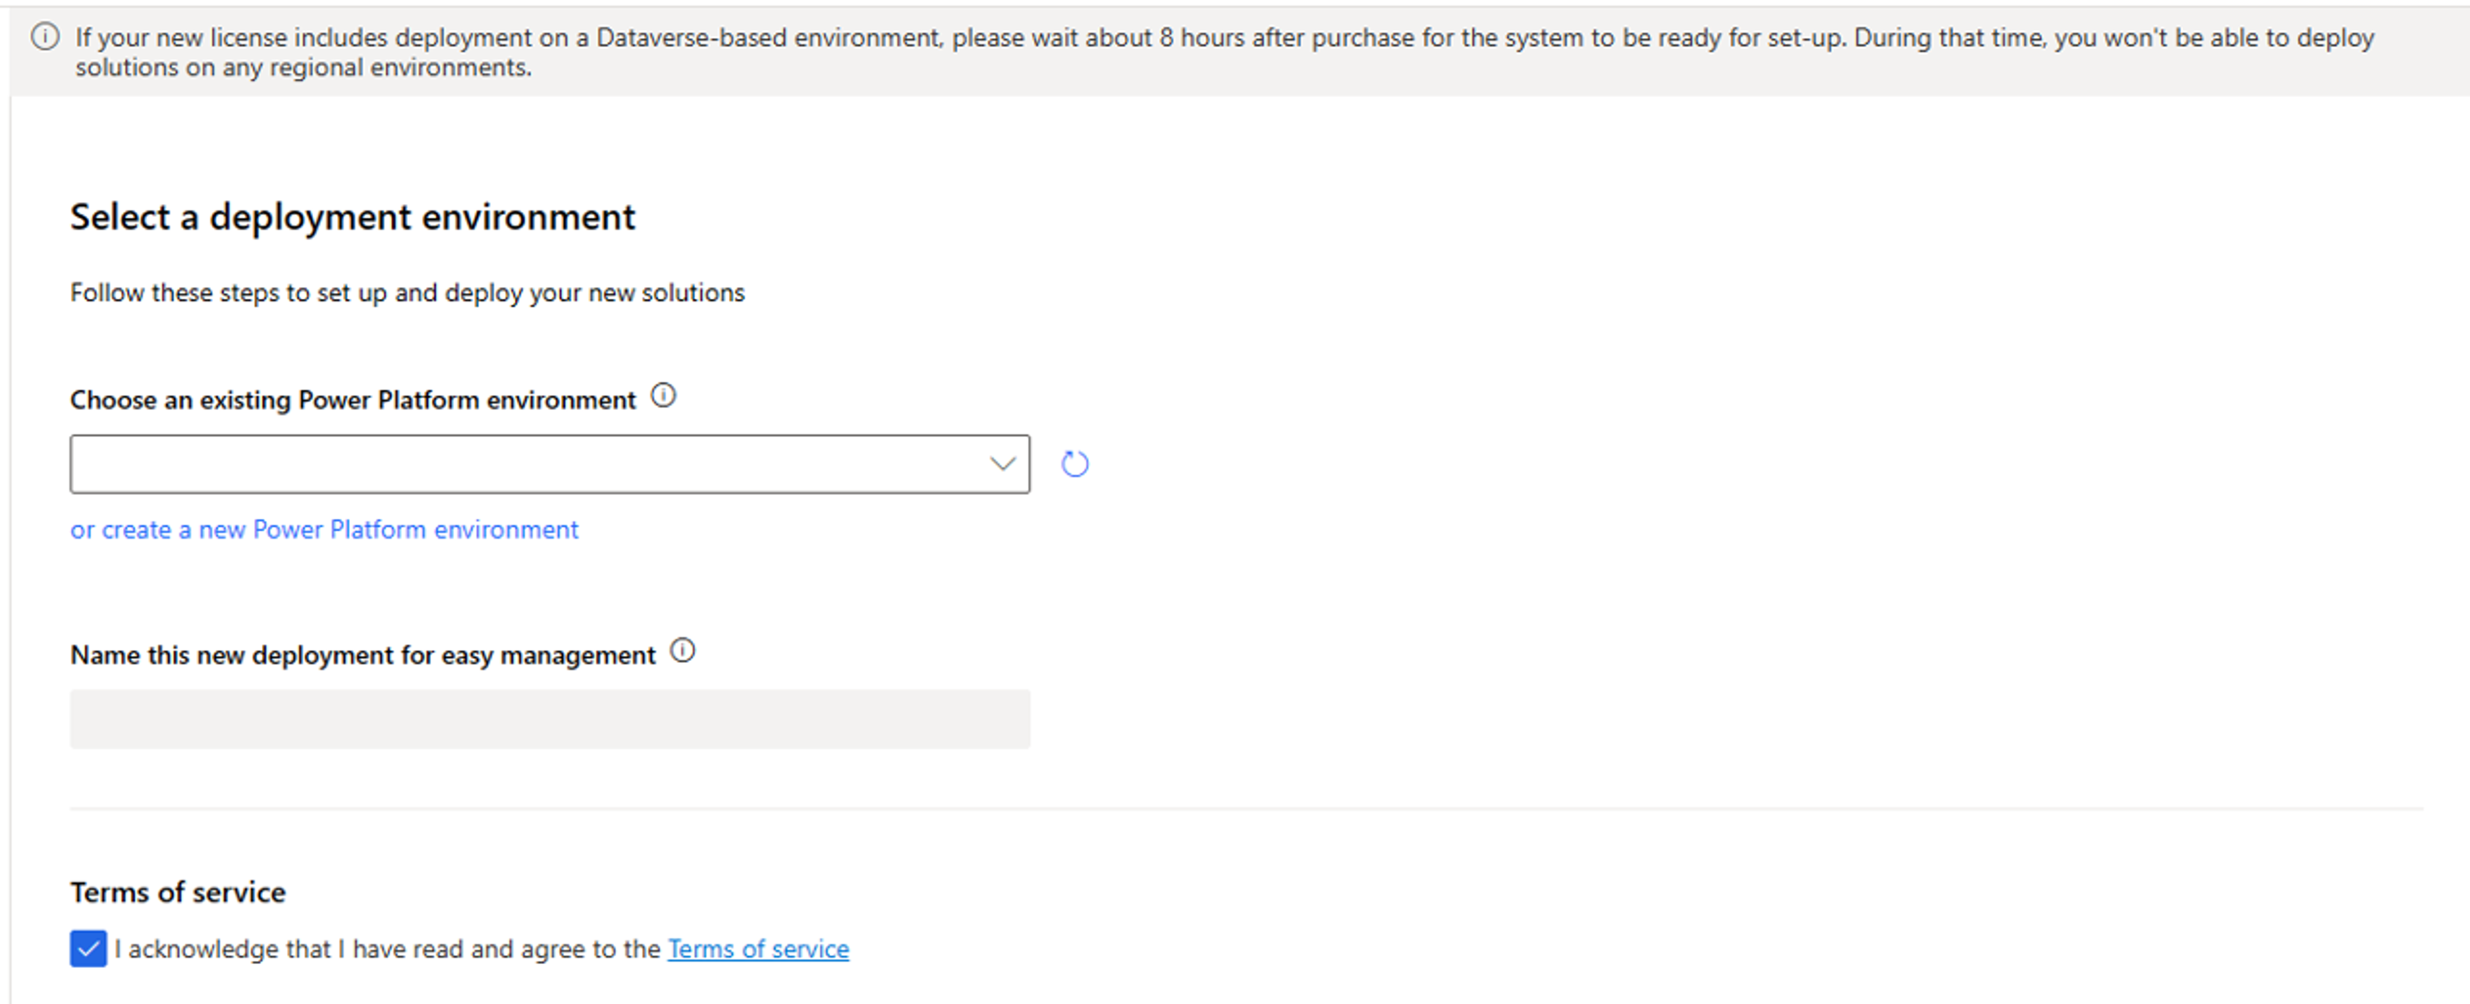2470x1004 pixels.
Task: Open 'or create a new Power Platform environment' link
Action: pos(324,530)
